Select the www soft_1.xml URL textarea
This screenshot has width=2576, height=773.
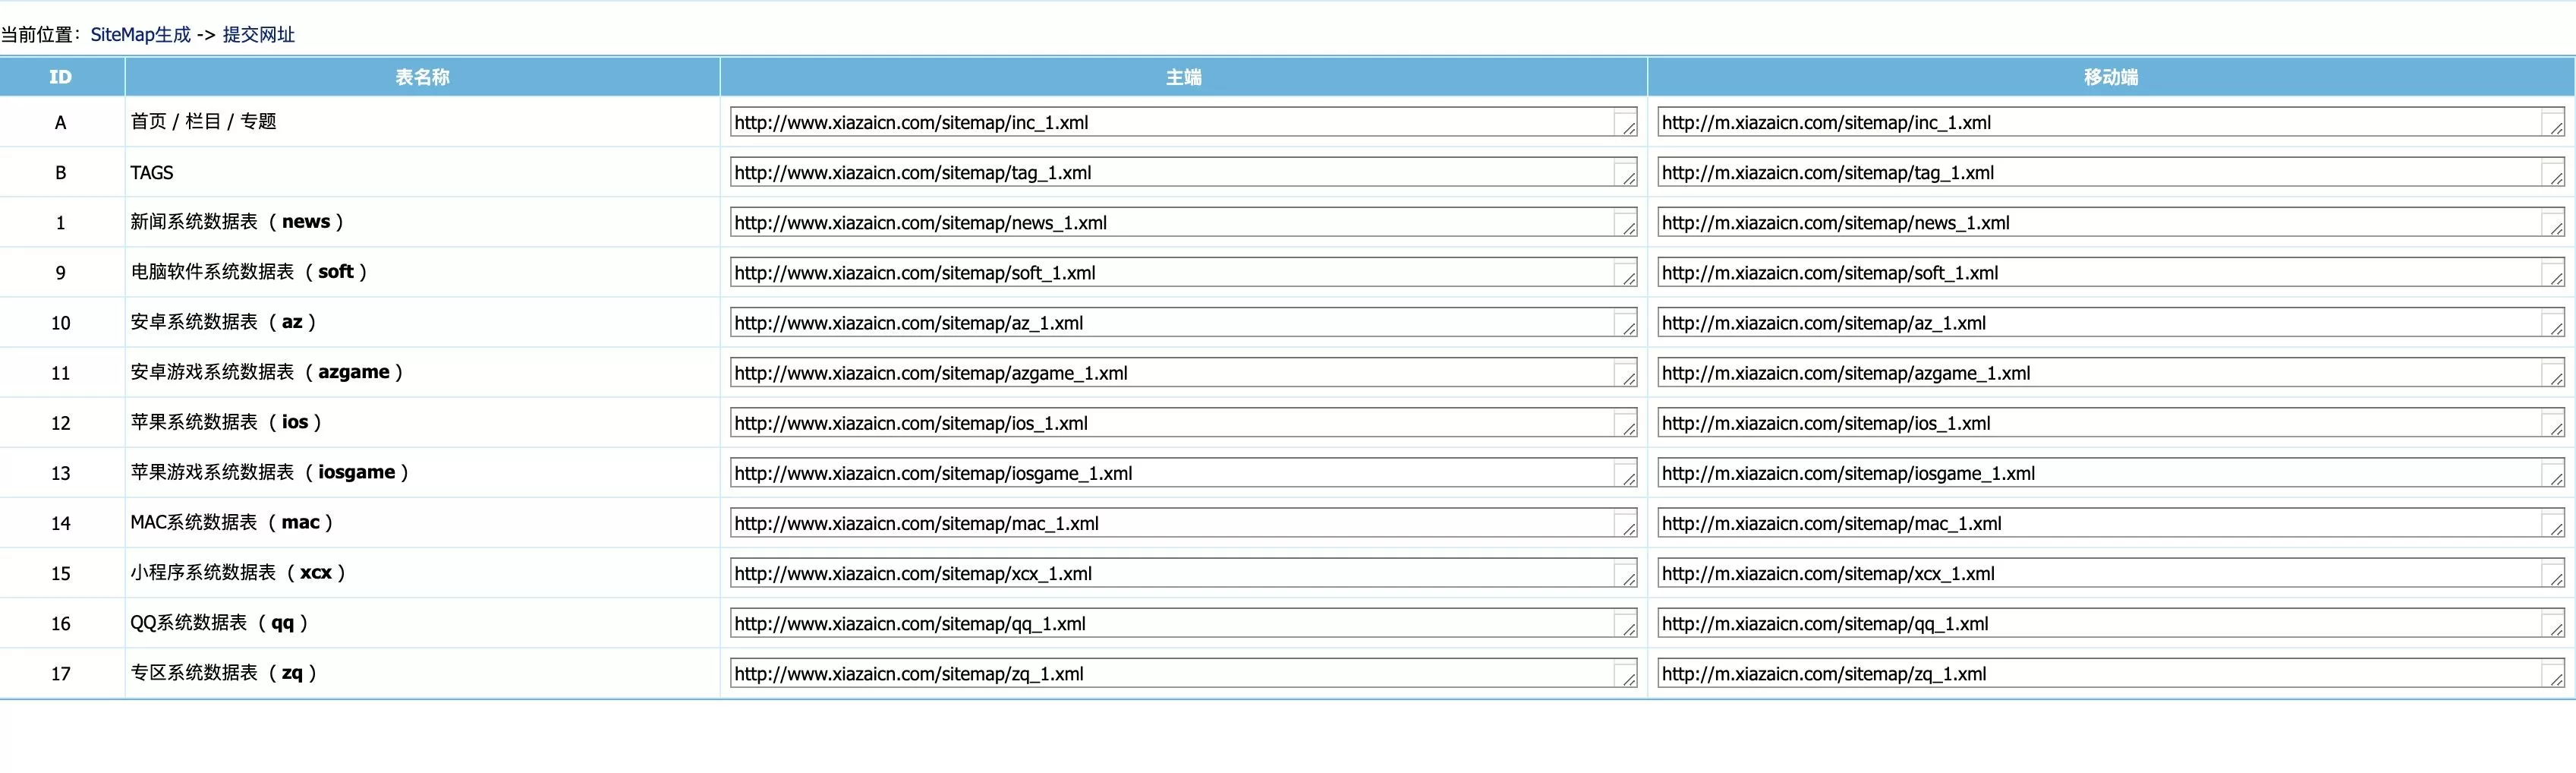coord(1183,272)
